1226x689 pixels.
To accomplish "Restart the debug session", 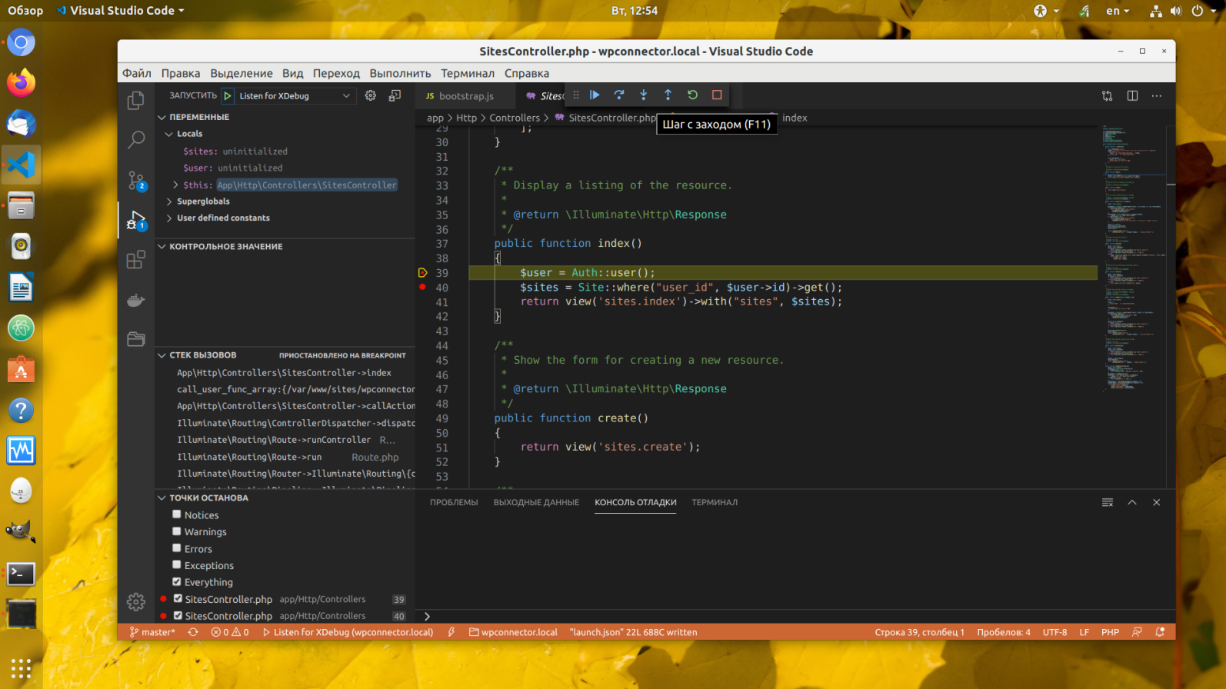I will (x=692, y=95).
